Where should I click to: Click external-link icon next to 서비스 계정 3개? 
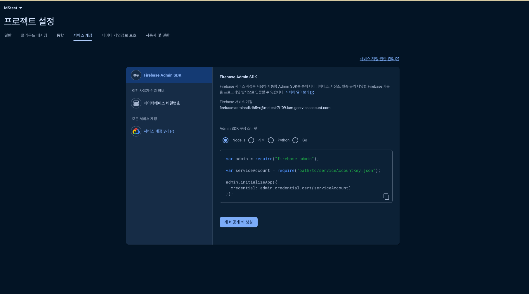tap(172, 132)
